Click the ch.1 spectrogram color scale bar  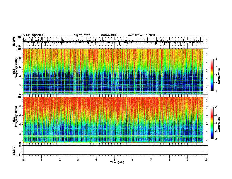[x=212, y=75]
